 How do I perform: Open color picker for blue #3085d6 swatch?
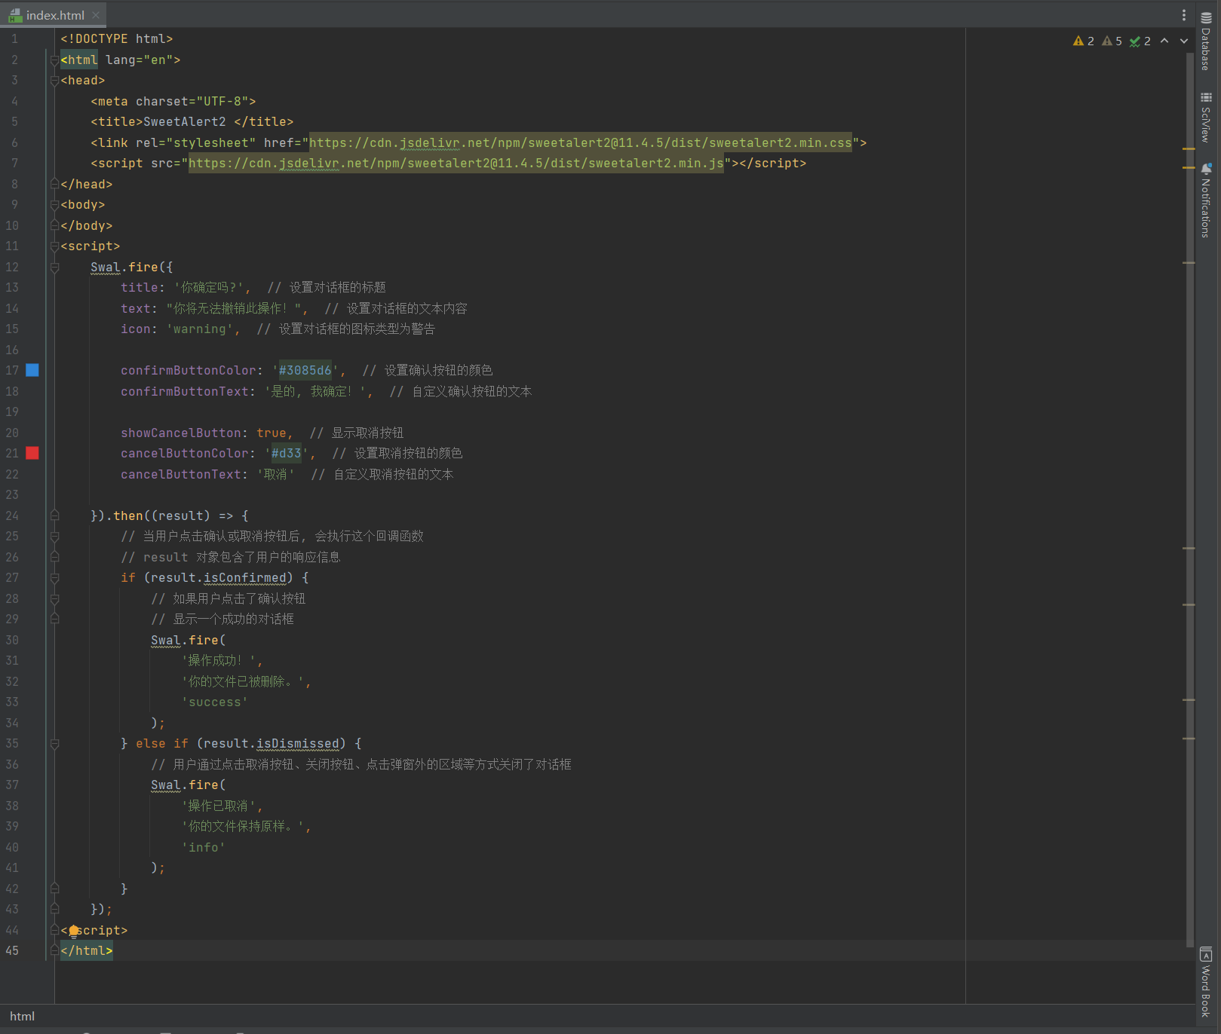click(x=32, y=370)
